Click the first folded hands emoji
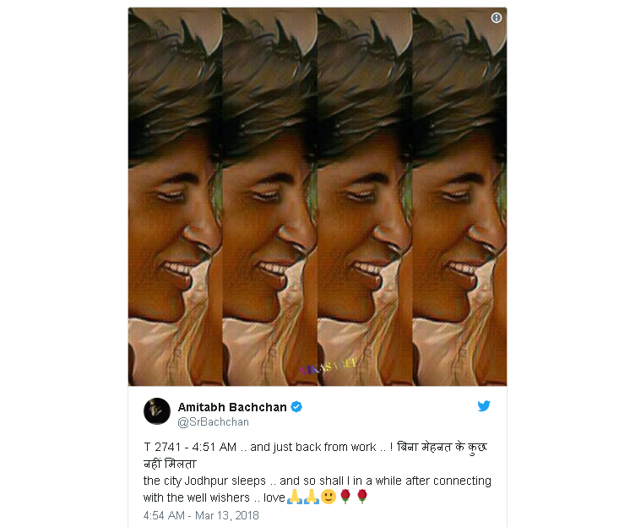Screen dimensions: 619x527 click(294, 497)
